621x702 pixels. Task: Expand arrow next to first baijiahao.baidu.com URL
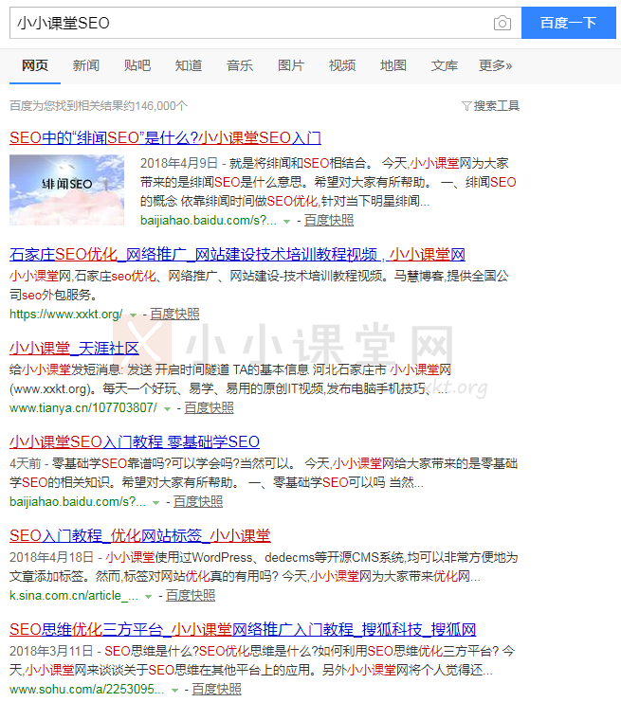[286, 221]
